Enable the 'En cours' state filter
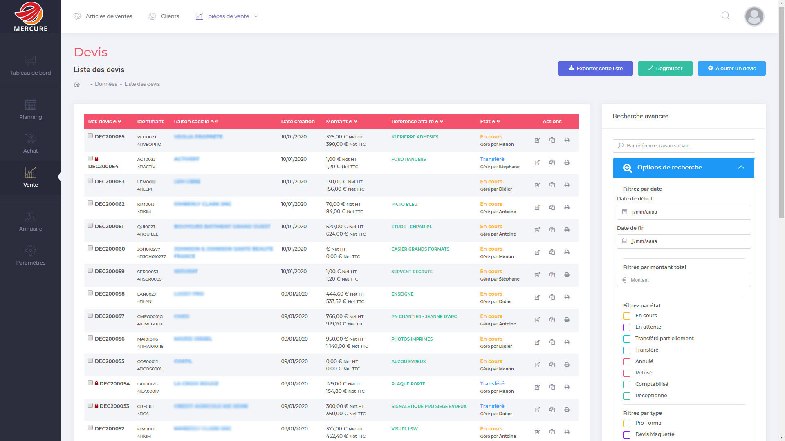This screenshot has width=785, height=441. (626, 316)
